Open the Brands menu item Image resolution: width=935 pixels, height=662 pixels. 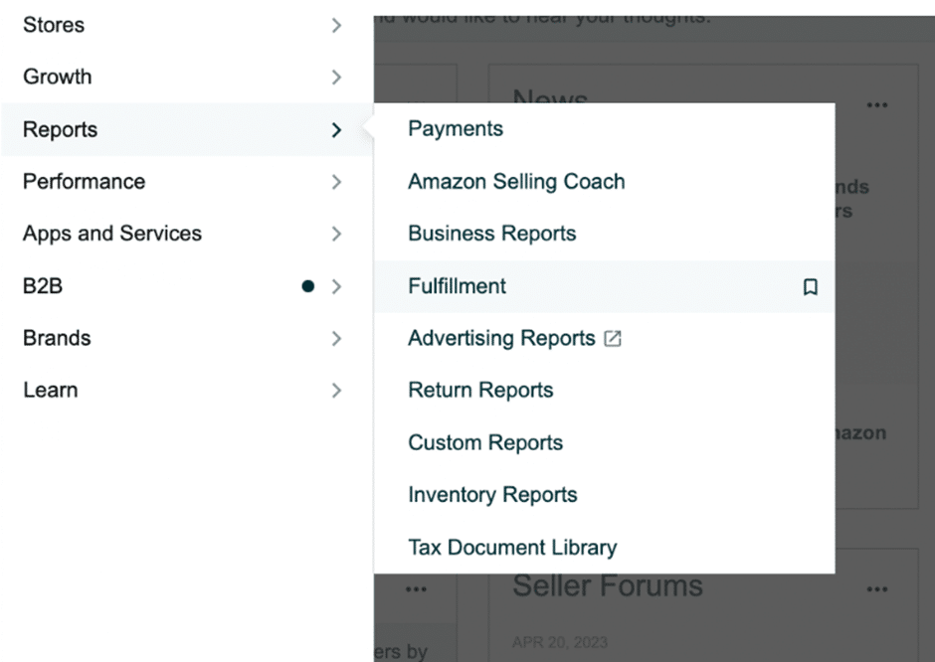click(x=187, y=338)
